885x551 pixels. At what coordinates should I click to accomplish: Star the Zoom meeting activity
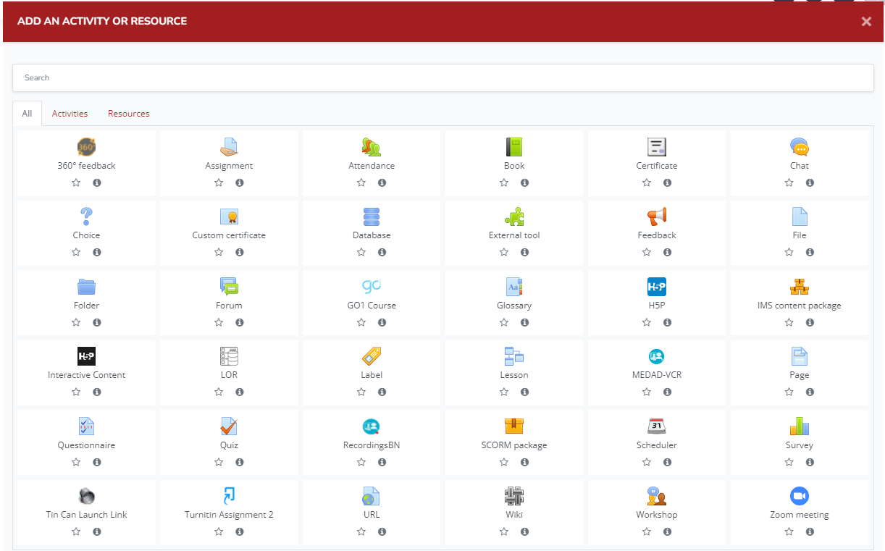(x=789, y=531)
